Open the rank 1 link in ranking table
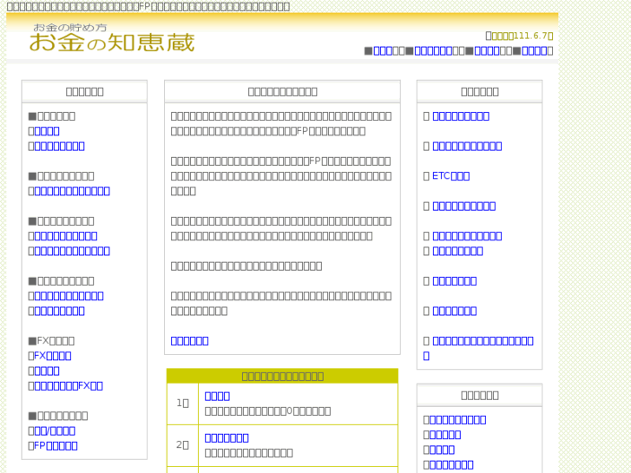Screen dimensions: 631x473 217,396
